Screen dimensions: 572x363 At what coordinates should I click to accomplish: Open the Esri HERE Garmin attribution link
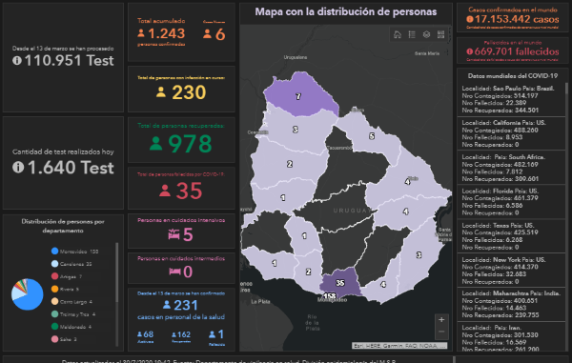pyautogui.click(x=399, y=345)
